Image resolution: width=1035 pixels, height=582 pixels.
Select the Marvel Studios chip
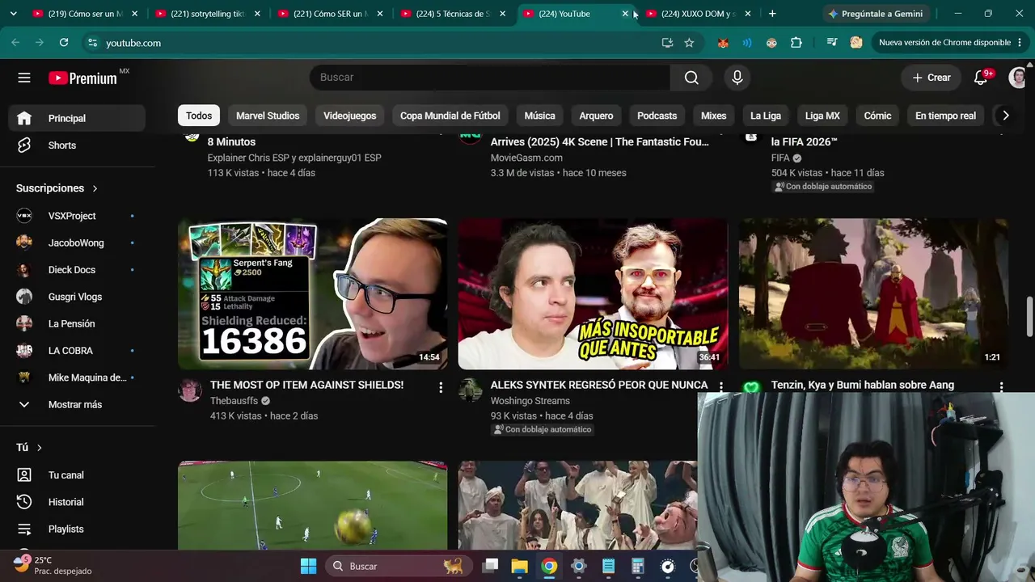268,116
